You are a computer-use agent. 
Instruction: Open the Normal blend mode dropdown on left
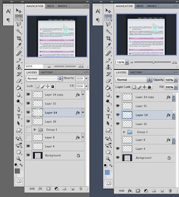pyautogui.click(x=44, y=79)
